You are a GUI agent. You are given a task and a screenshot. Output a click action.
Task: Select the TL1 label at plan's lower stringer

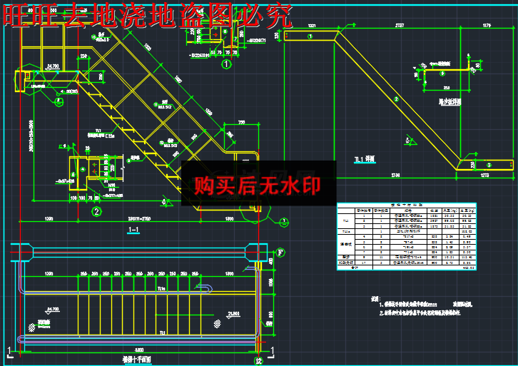pyautogui.click(x=162, y=332)
